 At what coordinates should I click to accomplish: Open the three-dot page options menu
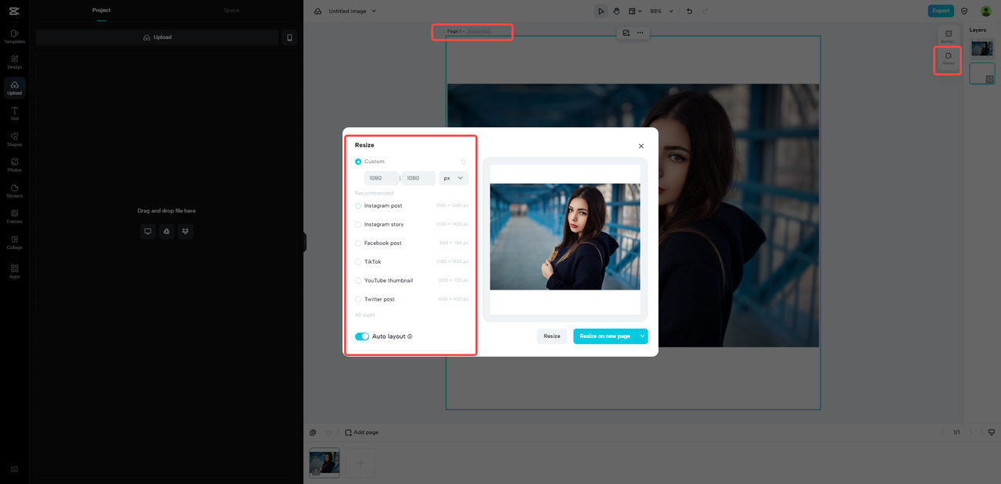640,33
